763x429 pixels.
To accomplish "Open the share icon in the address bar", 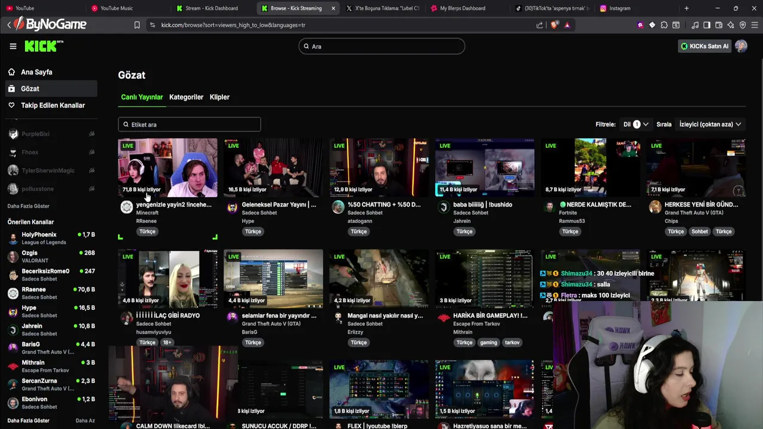I will [539, 25].
